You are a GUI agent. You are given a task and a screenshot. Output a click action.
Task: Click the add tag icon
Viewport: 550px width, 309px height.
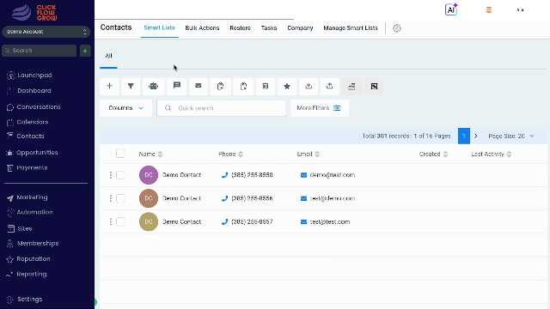[220, 86]
